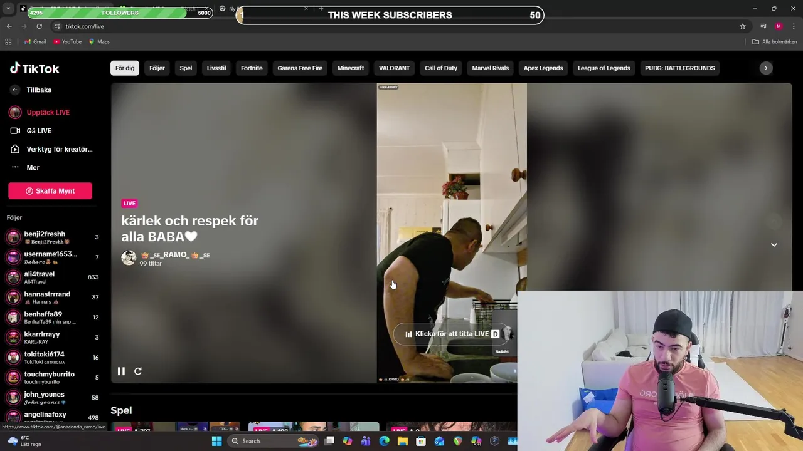Open benji2freshh in following list
The height and width of the screenshot is (451, 803).
(53, 237)
